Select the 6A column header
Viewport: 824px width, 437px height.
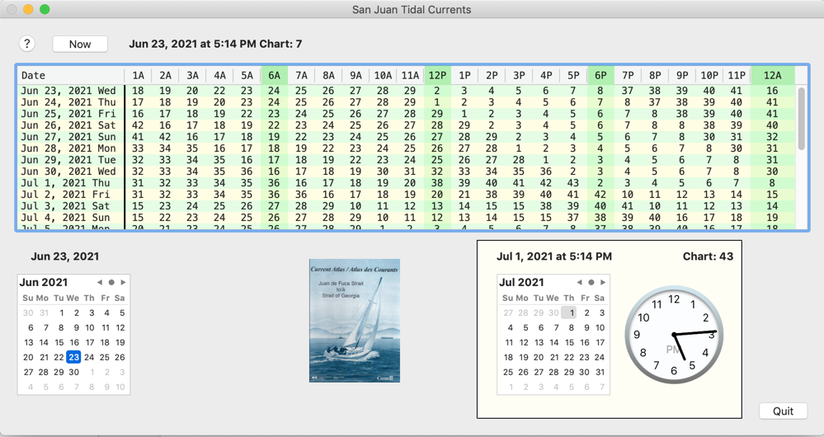[x=274, y=75]
